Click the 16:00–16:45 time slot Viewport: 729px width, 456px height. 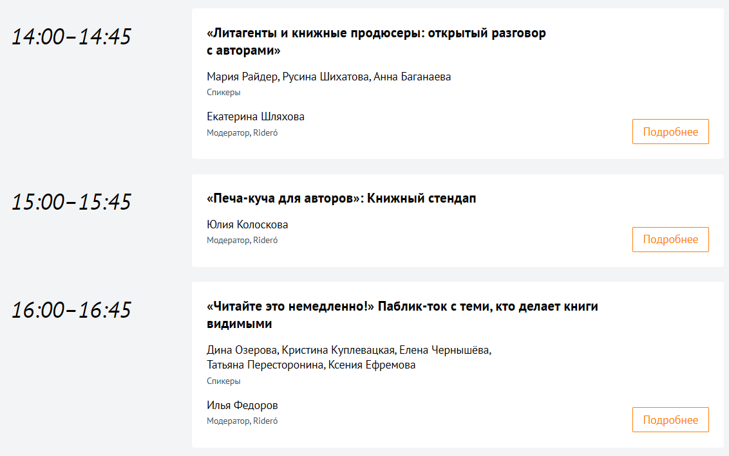[x=71, y=310]
